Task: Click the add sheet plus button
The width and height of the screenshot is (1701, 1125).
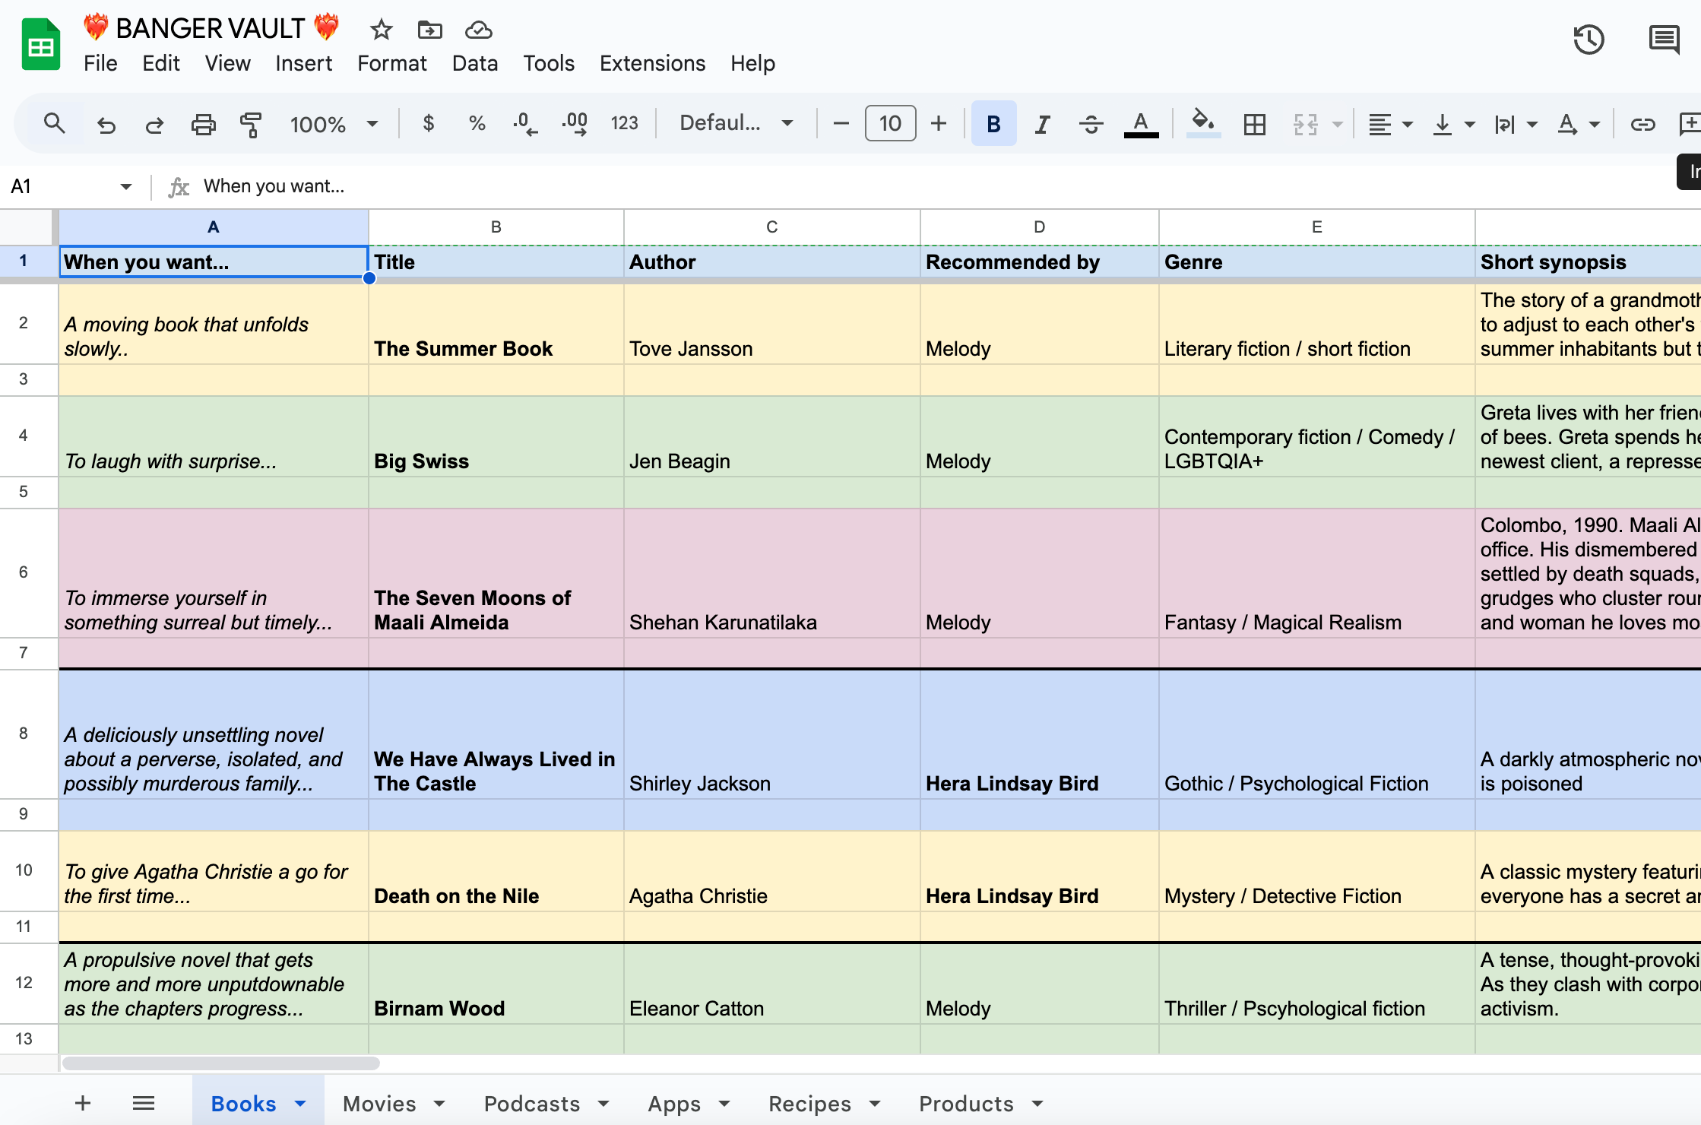Action: [x=83, y=1103]
